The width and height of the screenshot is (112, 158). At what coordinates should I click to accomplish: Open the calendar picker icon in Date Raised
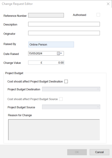[59, 53]
